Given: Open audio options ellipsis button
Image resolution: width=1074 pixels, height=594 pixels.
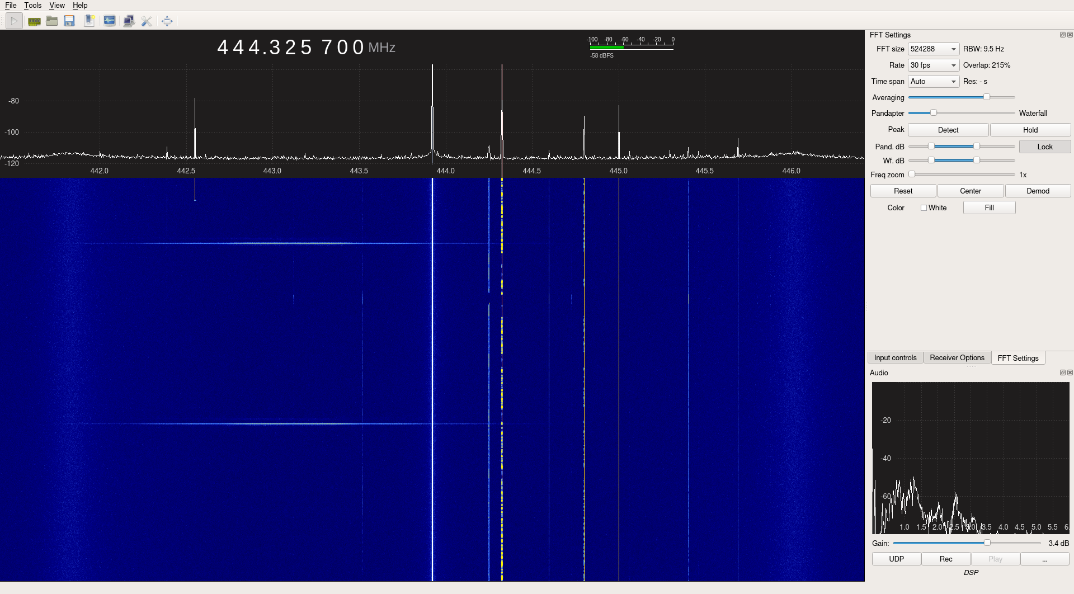Looking at the screenshot, I should coord(1044,559).
